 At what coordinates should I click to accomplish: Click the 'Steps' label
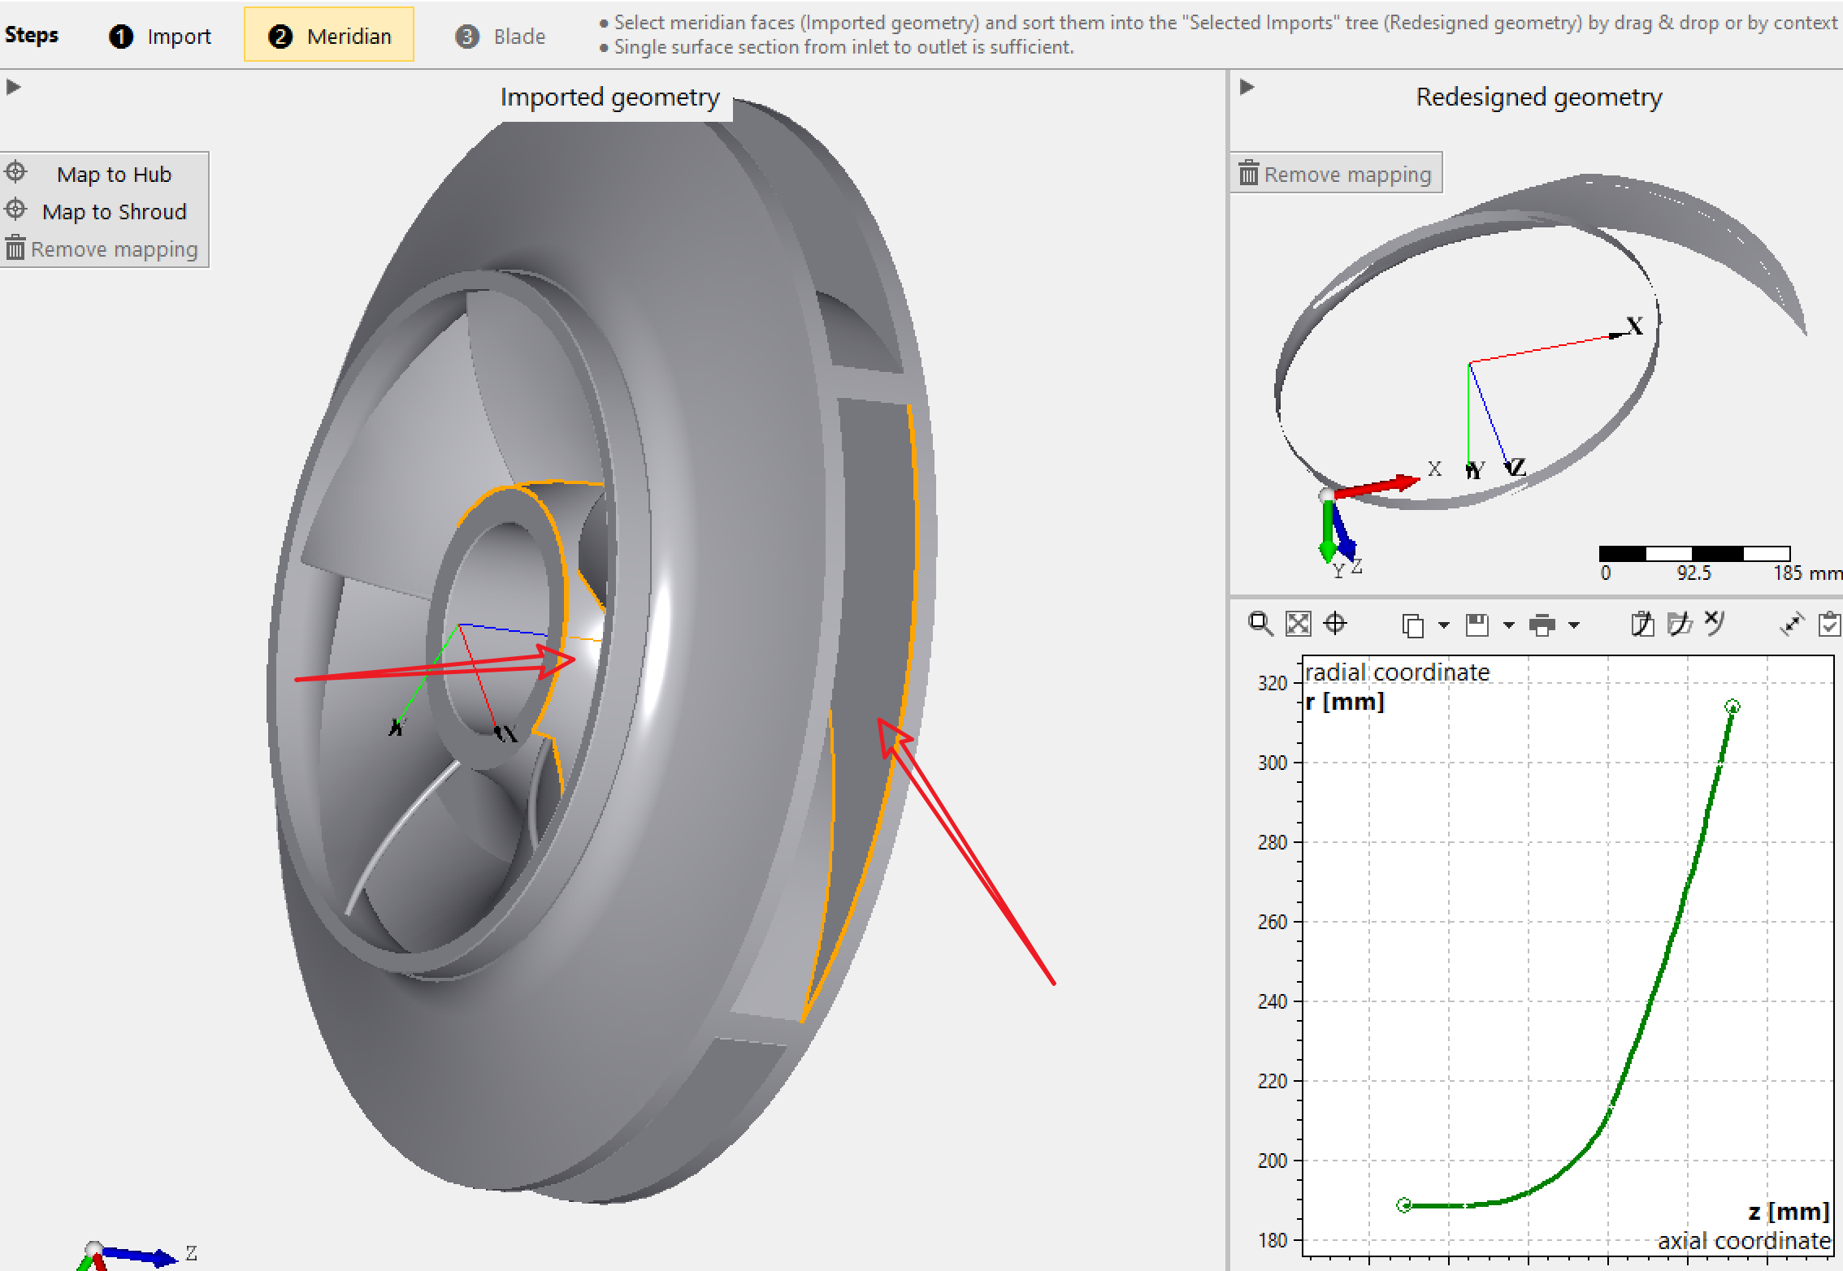[32, 35]
